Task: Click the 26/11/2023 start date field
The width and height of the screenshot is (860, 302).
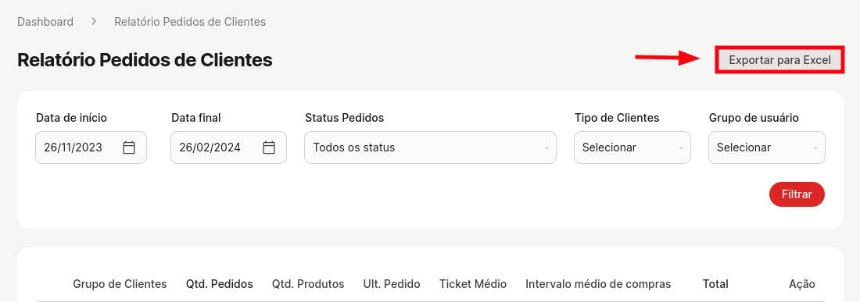Action: click(91, 147)
